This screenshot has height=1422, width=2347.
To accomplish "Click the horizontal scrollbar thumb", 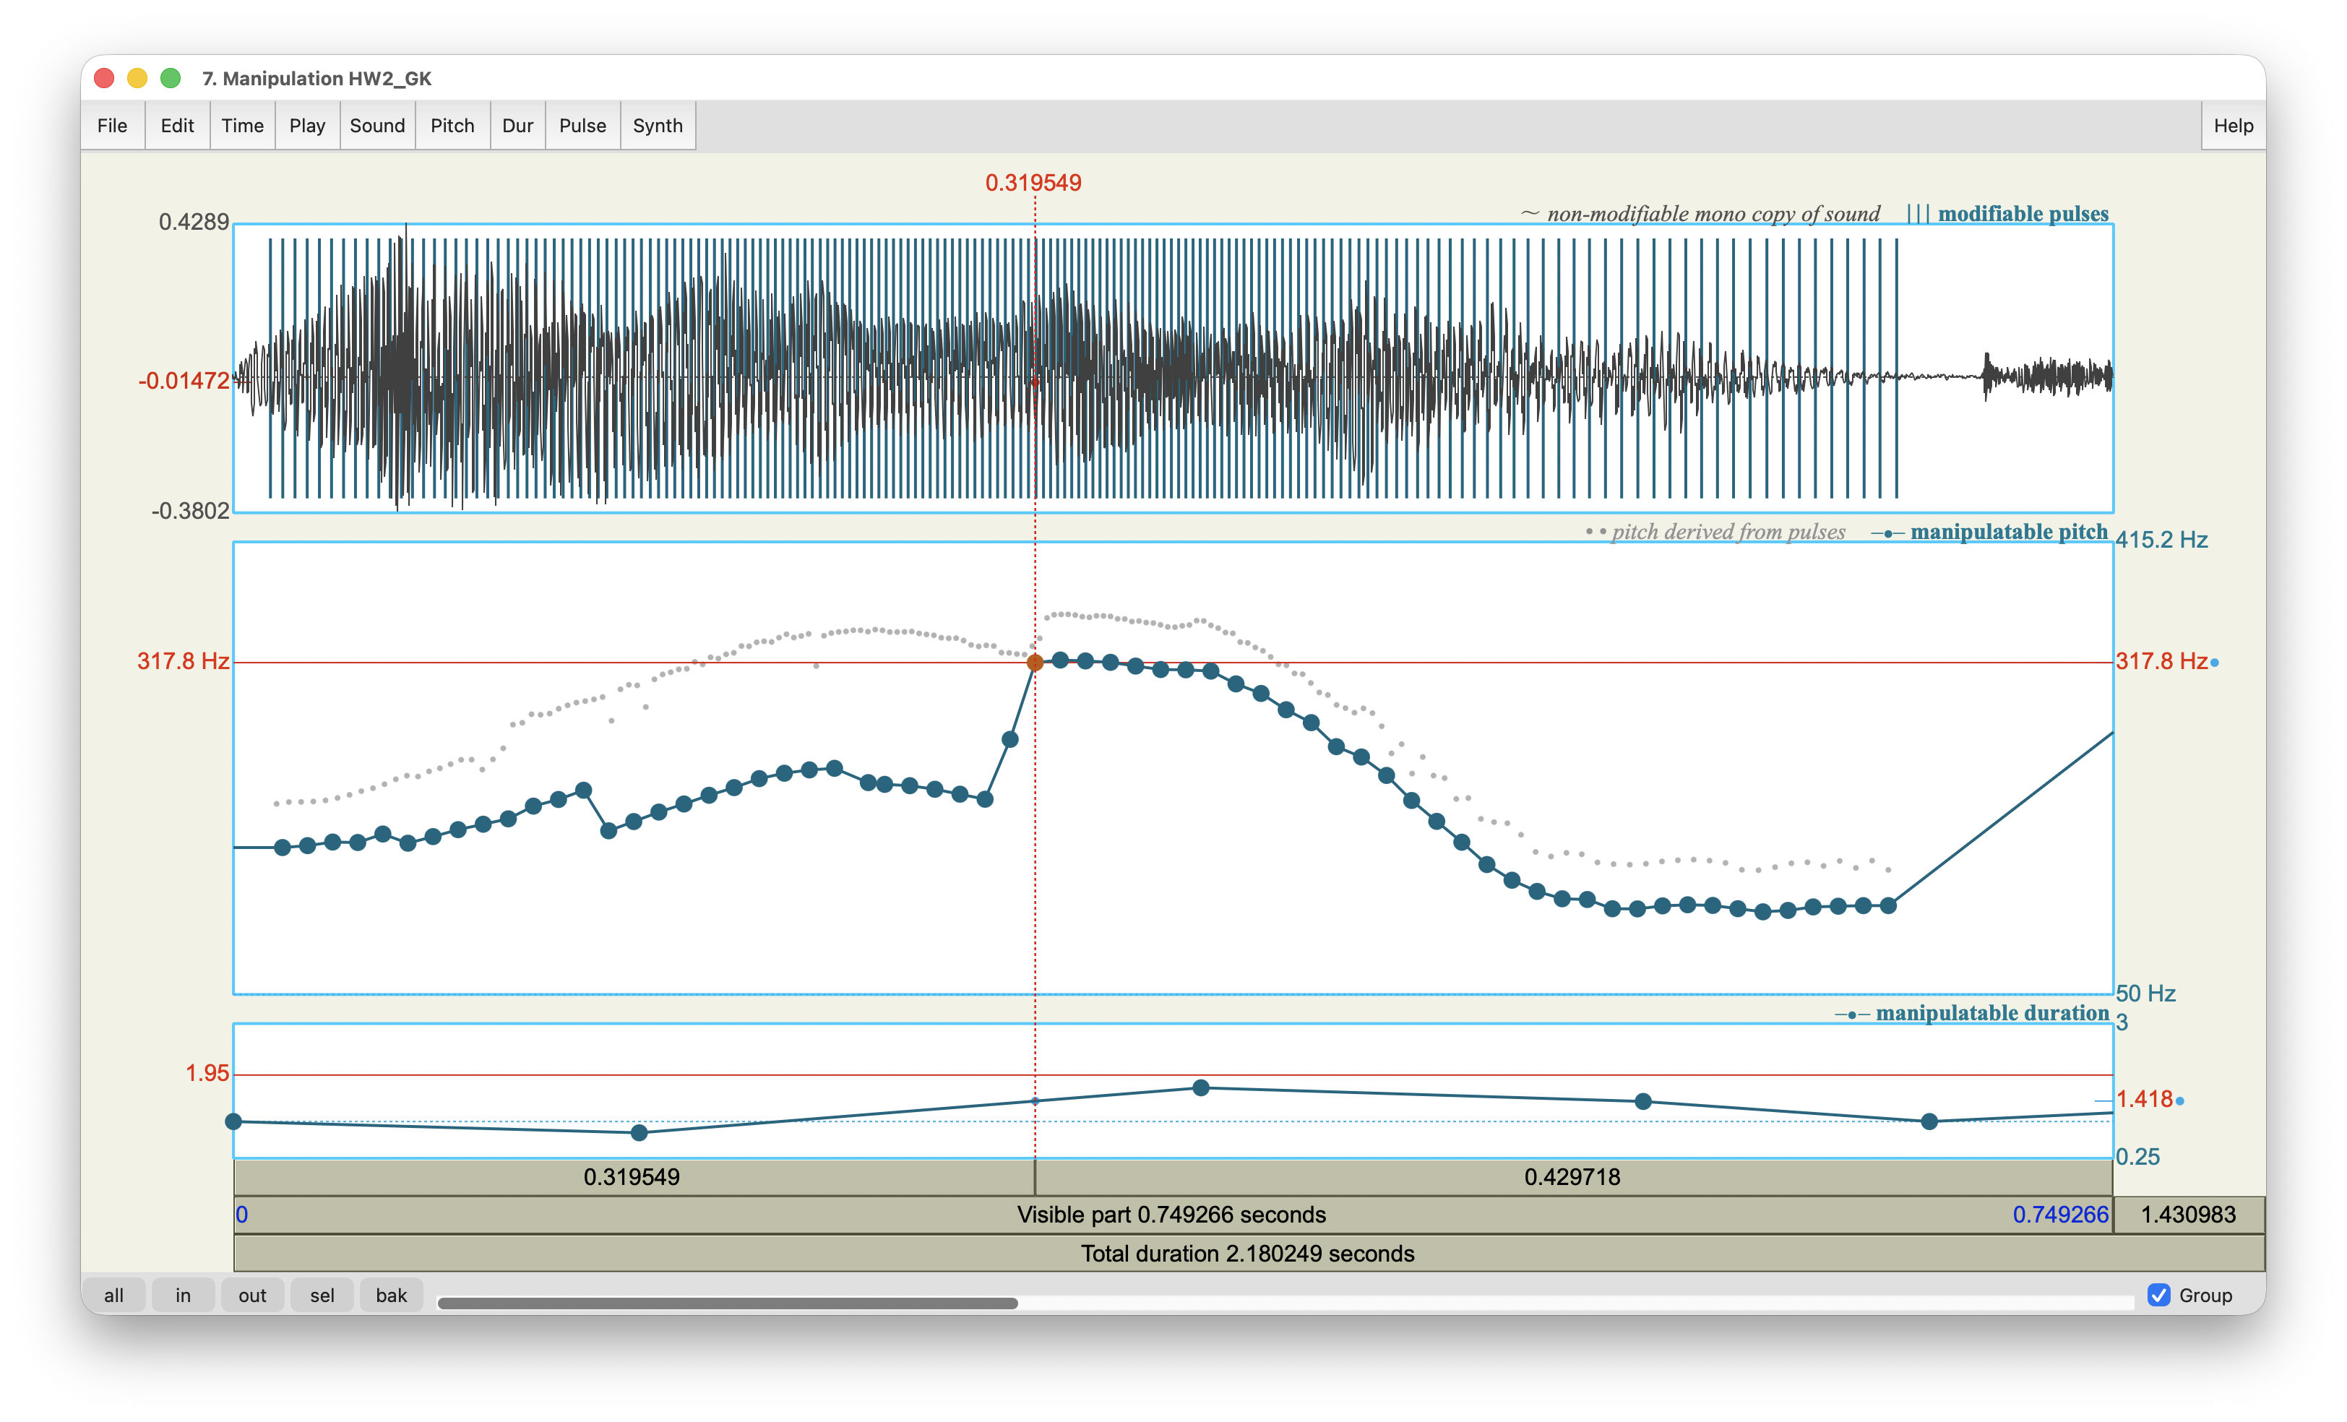I will (x=727, y=1303).
